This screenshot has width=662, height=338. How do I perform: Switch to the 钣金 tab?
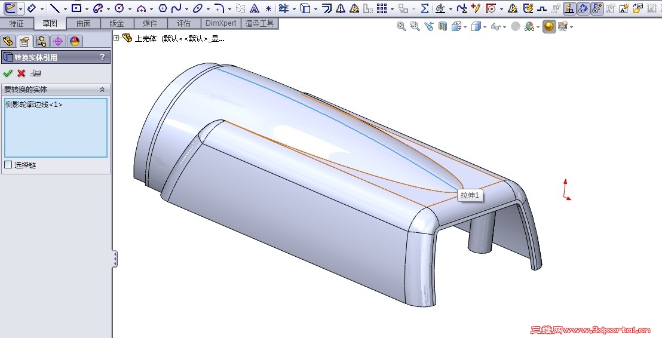point(117,24)
